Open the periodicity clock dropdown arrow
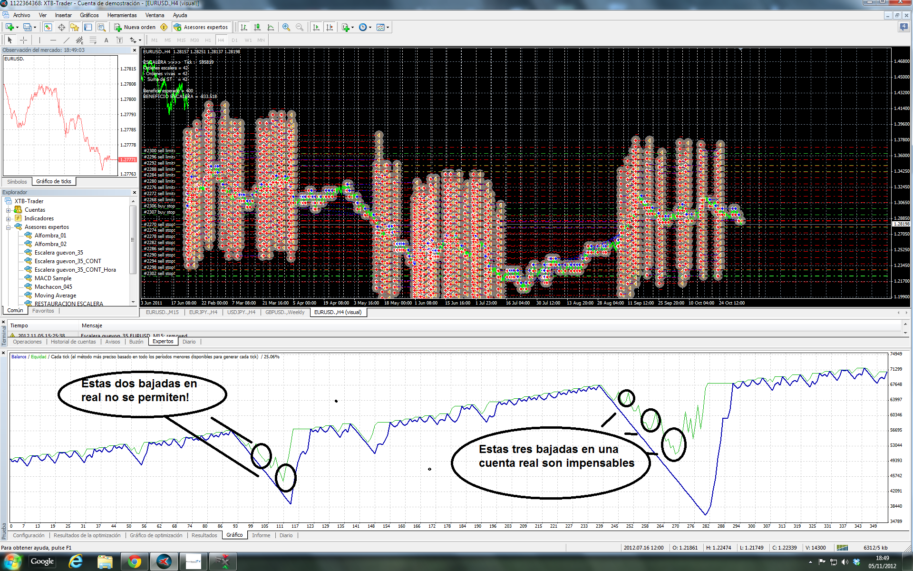Screen dimensions: 913x571 (370, 27)
